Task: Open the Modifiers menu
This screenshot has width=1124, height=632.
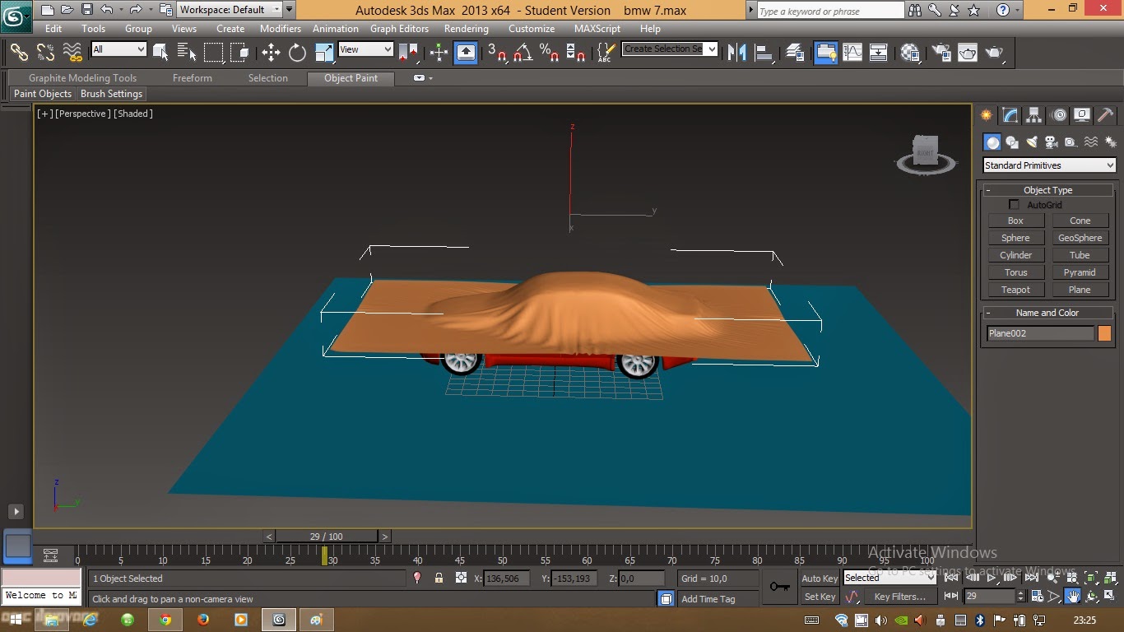Action: tap(280, 28)
